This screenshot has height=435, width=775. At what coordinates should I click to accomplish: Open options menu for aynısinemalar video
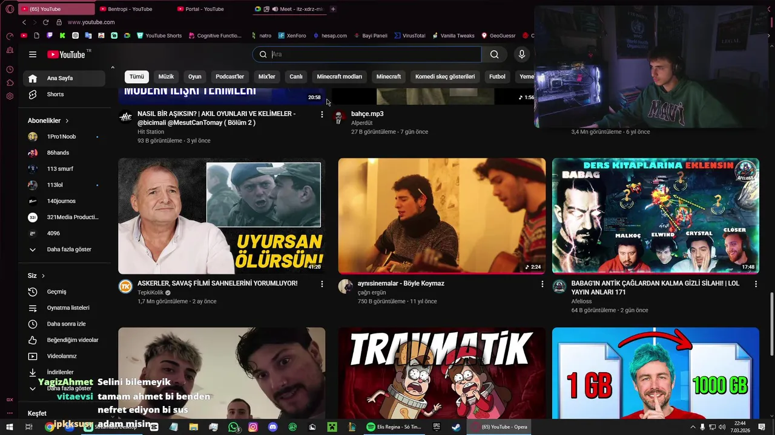point(542,284)
